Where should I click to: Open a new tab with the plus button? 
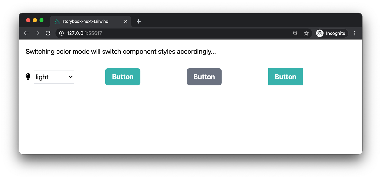coord(138,21)
